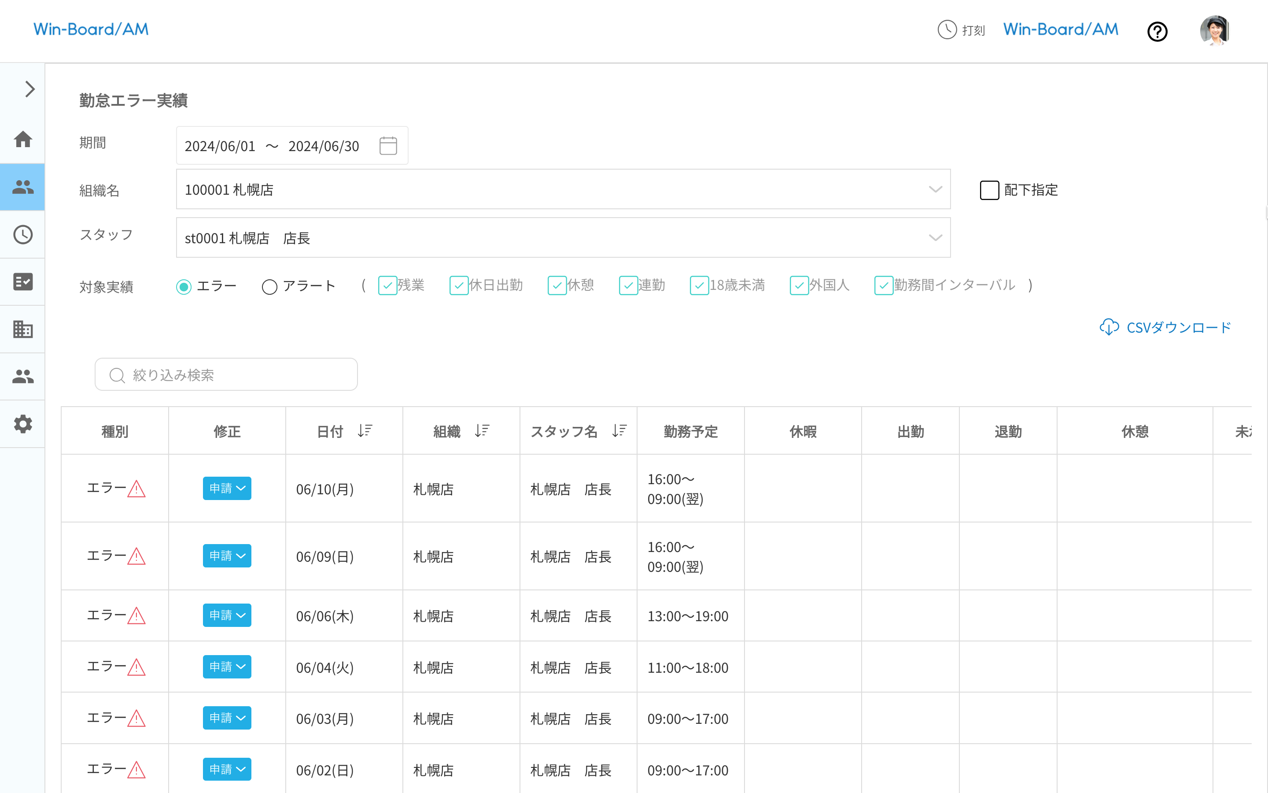Image resolution: width=1268 pixels, height=793 pixels.
Task: Uncheck the 勤務間インターバル checkbox
Action: point(883,286)
